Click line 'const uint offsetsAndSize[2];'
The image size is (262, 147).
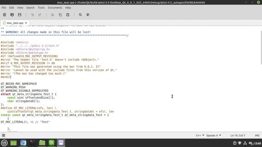pyautogui.click(x=31, y=98)
